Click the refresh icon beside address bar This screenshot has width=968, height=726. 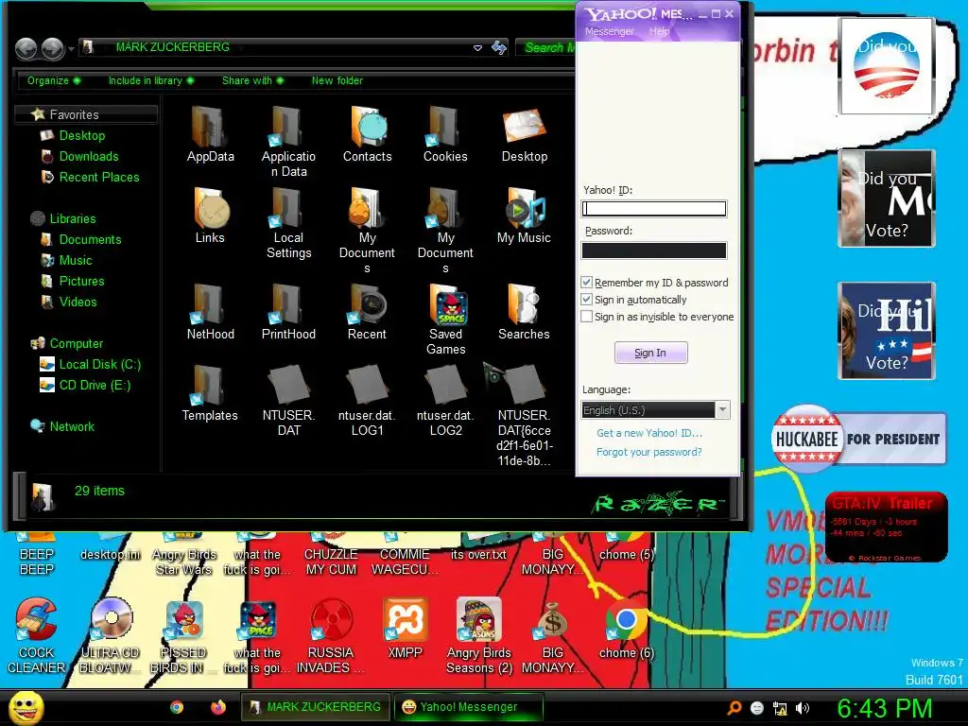pos(499,47)
